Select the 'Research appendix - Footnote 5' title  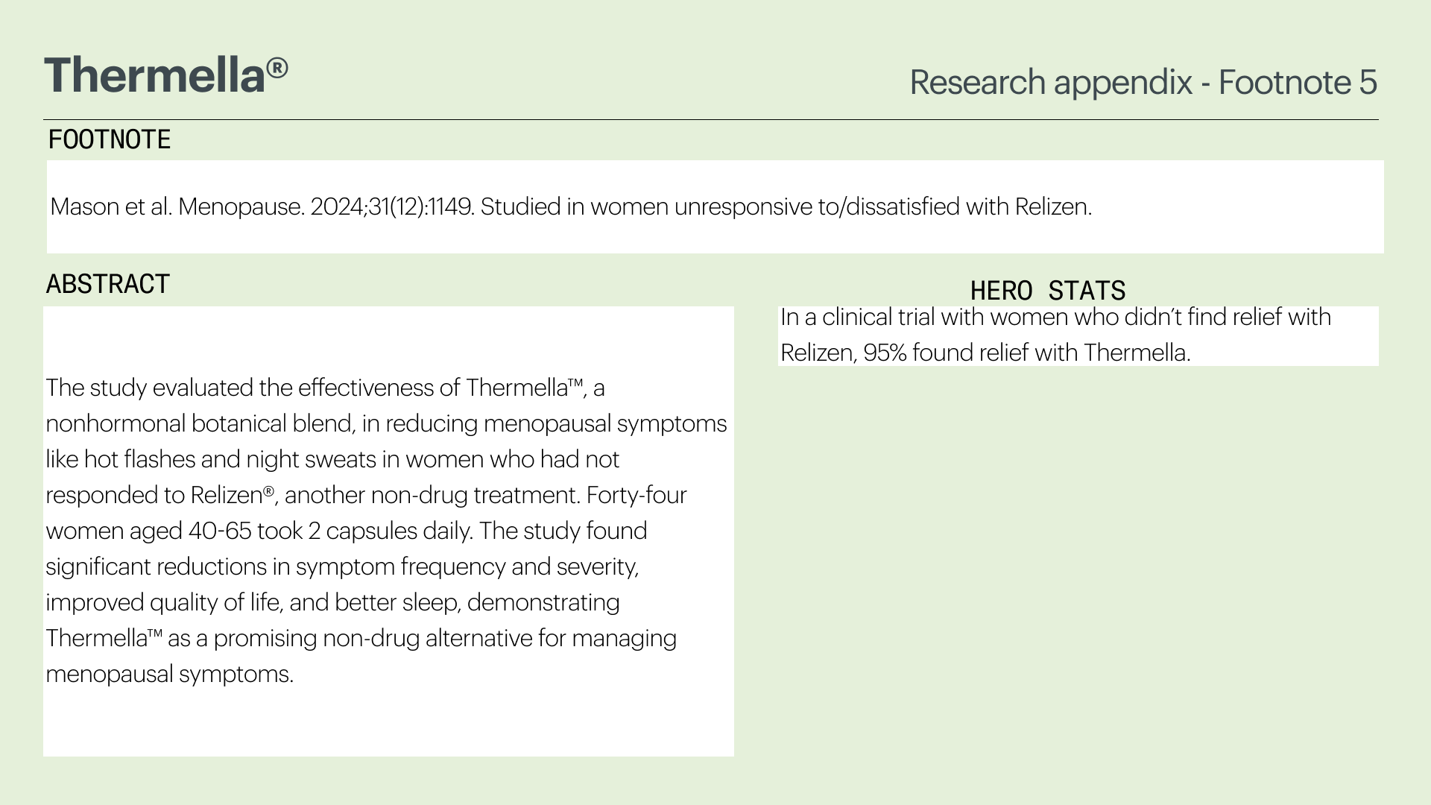coord(1143,83)
